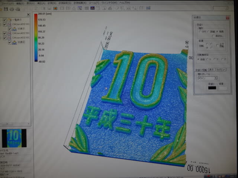Click the black 目盛り color swatch
This screenshot has width=238, height=178.
point(212,88)
